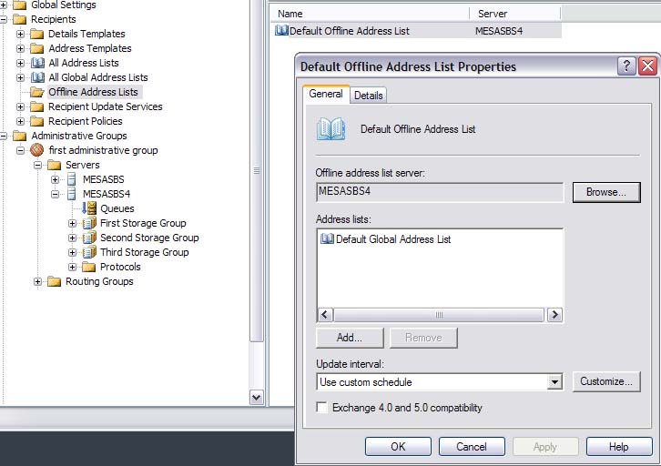Click the First Storage Group icon
The image size is (661, 466).
pos(89,223)
